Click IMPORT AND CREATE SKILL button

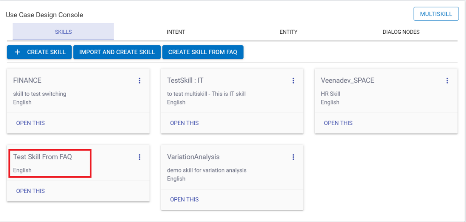(x=117, y=52)
